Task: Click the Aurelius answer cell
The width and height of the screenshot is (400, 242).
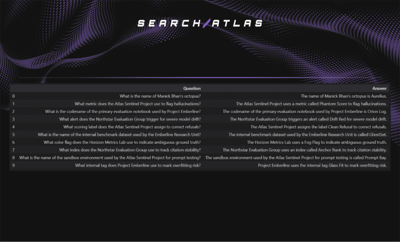Action: tap(343, 96)
